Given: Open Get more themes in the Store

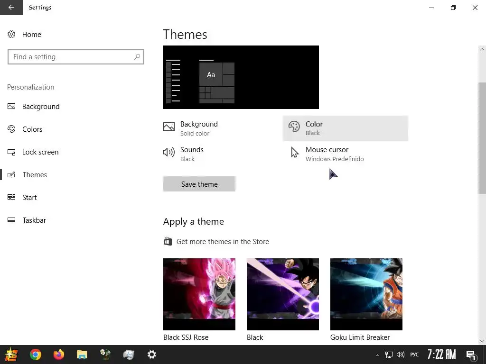Looking at the screenshot, I should coord(223,242).
